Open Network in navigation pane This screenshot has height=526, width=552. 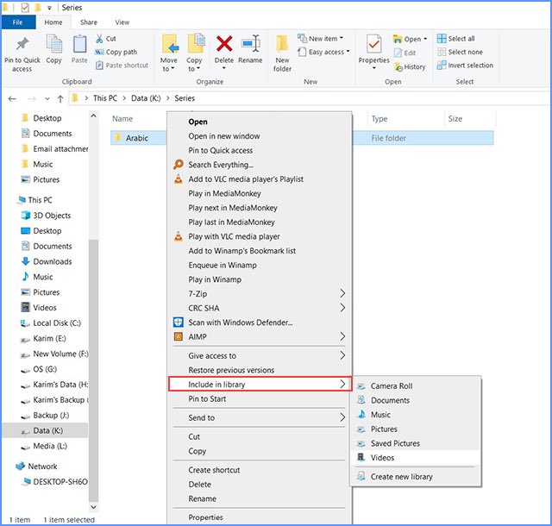pyautogui.click(x=36, y=467)
